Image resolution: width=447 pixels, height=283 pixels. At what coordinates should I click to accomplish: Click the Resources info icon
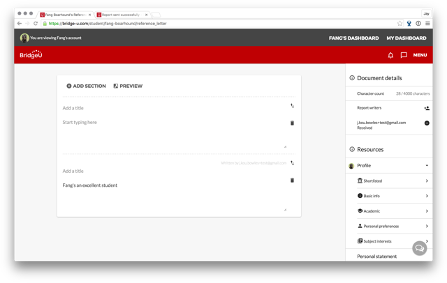[352, 149]
